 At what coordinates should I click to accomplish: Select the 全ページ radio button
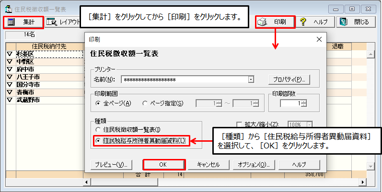tap(99, 103)
